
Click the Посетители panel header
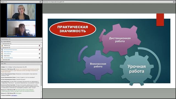(x=21, y=39)
